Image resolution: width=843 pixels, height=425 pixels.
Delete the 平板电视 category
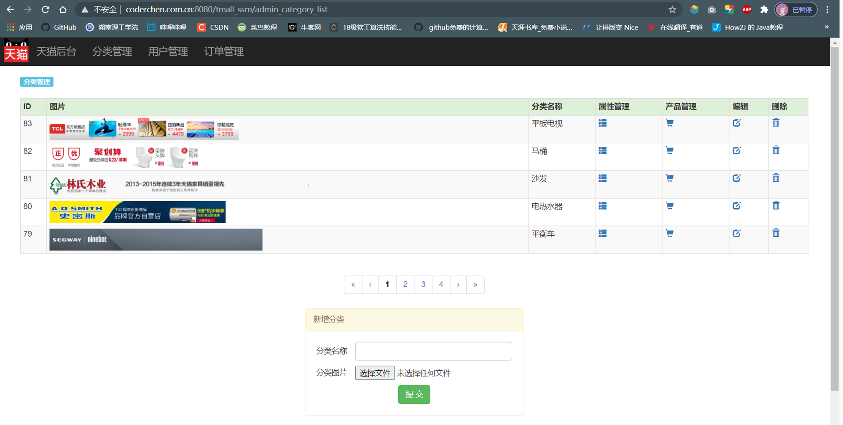click(x=776, y=123)
